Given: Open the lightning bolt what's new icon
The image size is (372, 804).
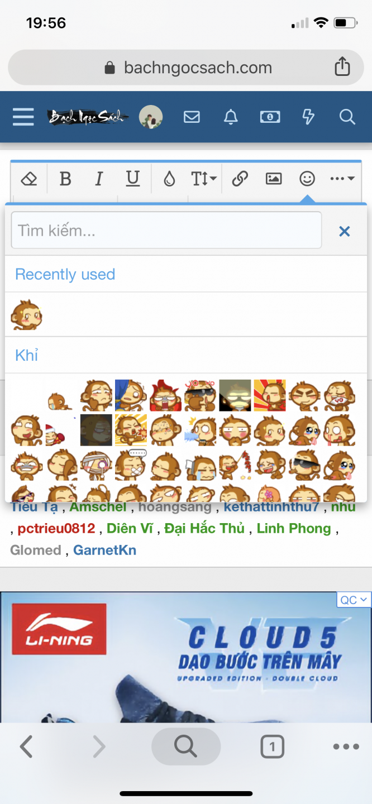Looking at the screenshot, I should pos(308,117).
